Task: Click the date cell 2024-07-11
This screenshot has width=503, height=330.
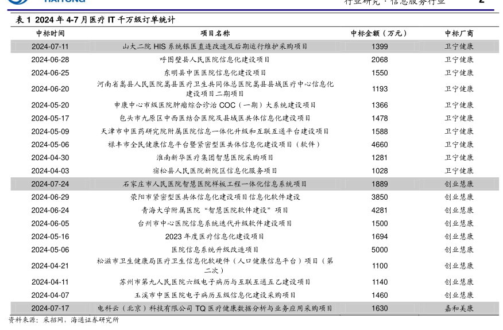Action: click(x=50, y=46)
